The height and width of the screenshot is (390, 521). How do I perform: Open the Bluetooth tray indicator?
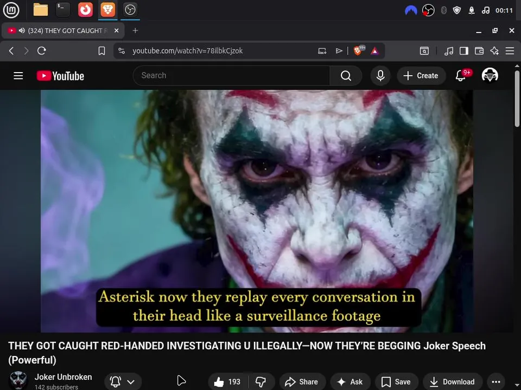pos(443,11)
